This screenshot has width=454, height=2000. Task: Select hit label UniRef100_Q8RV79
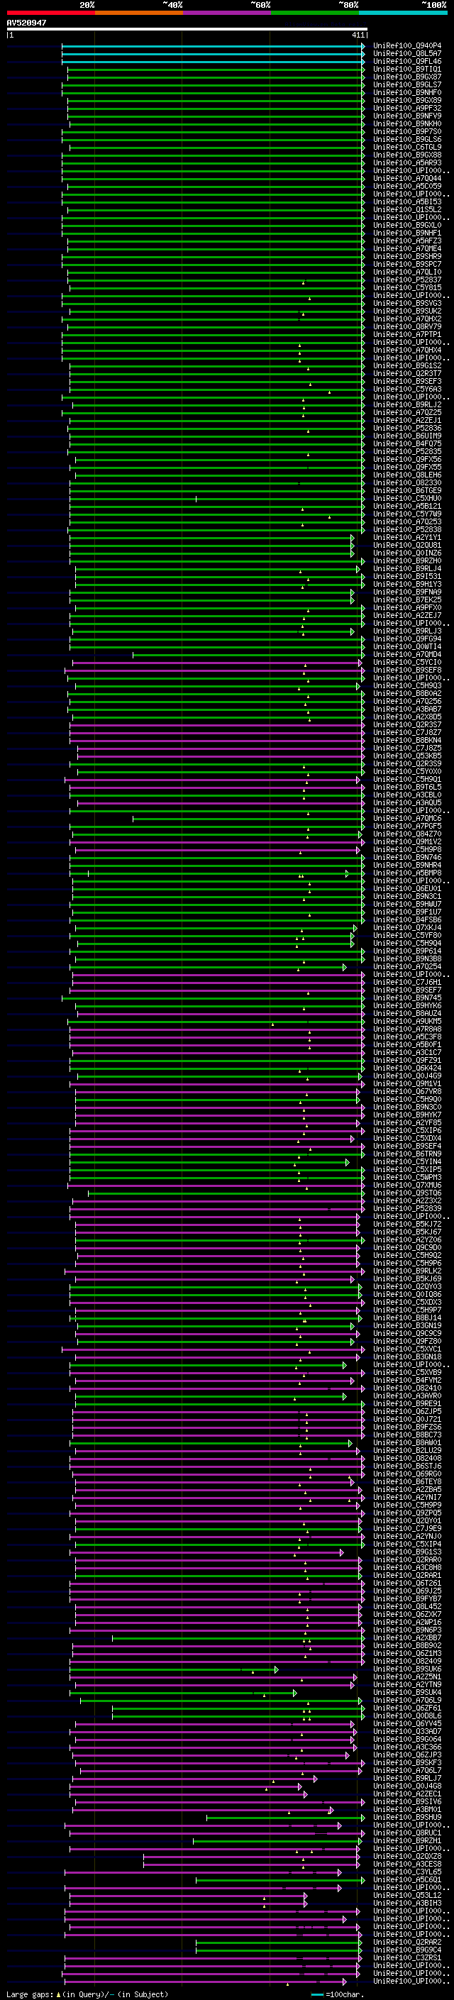click(407, 326)
